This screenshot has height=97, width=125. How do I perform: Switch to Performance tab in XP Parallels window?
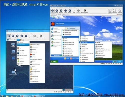[66, 15]
